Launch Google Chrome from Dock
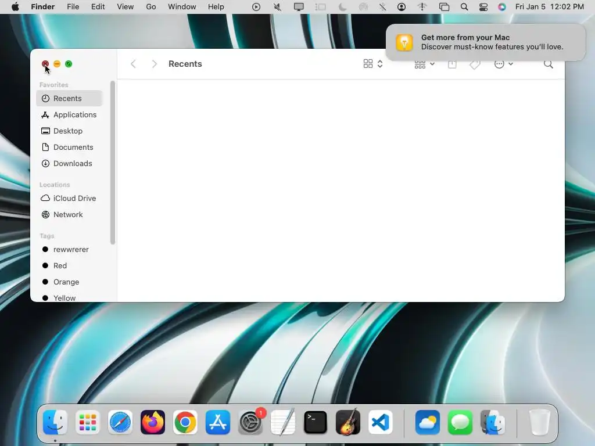The image size is (595, 446). pyautogui.click(x=185, y=422)
